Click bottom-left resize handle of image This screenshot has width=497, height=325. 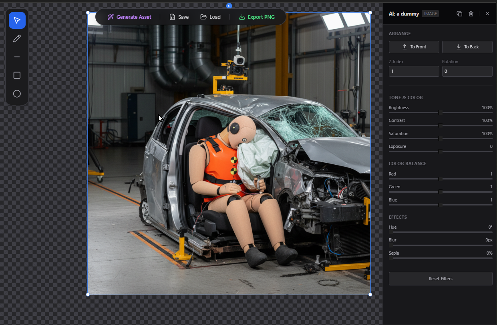(x=88, y=295)
